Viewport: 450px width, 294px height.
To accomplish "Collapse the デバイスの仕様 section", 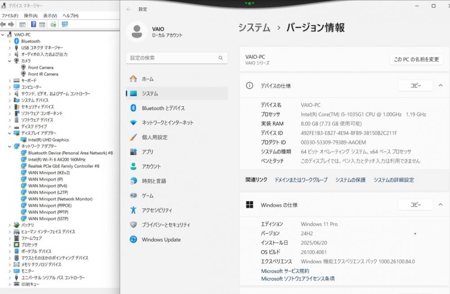I will [441, 86].
